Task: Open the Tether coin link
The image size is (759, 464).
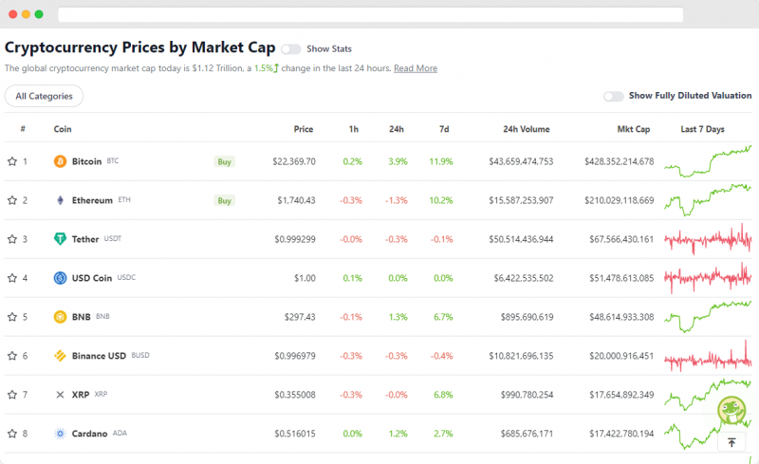Action: click(85, 239)
